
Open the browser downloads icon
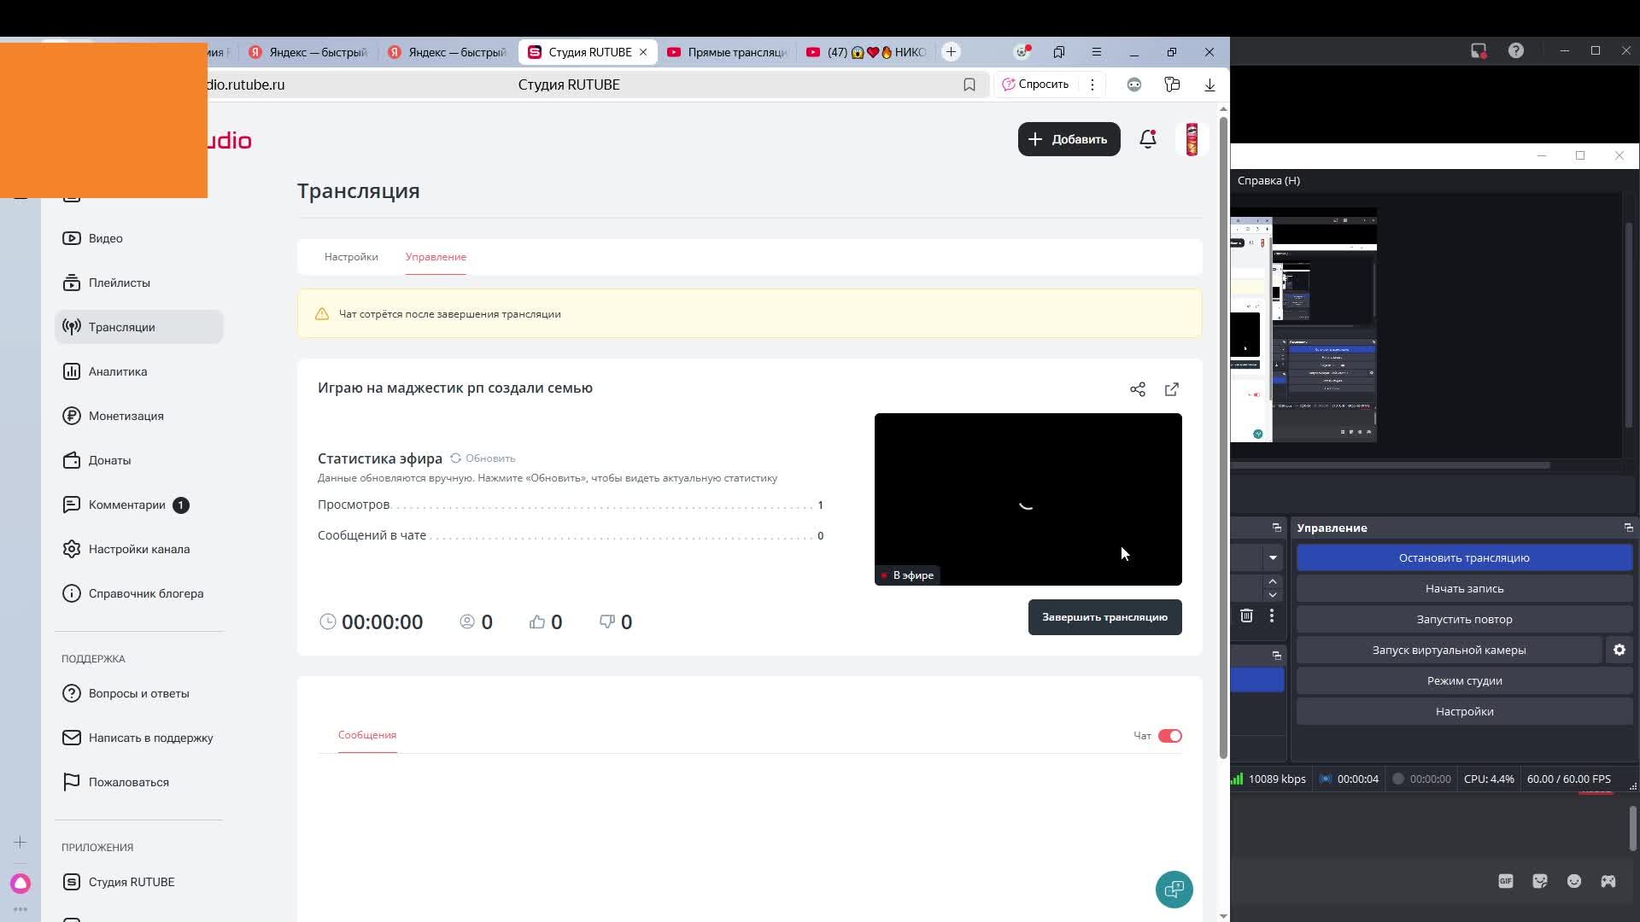[1209, 85]
